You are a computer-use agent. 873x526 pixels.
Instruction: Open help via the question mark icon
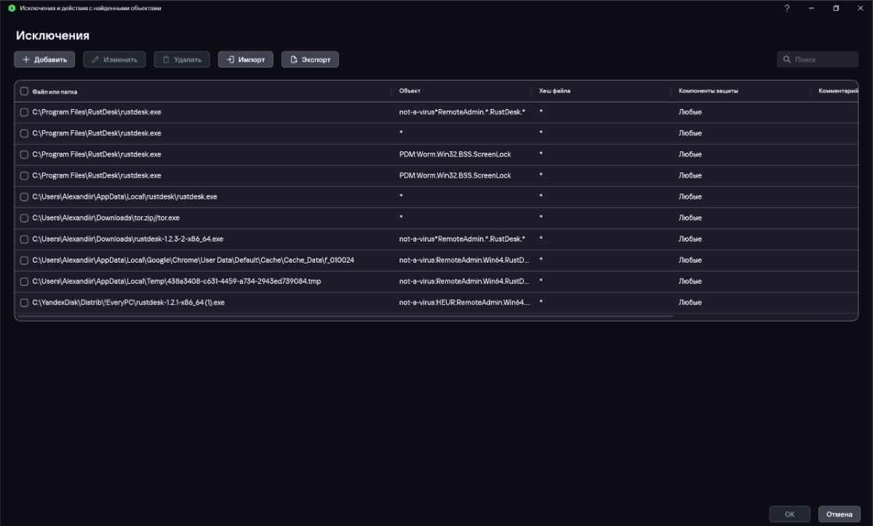pos(786,8)
